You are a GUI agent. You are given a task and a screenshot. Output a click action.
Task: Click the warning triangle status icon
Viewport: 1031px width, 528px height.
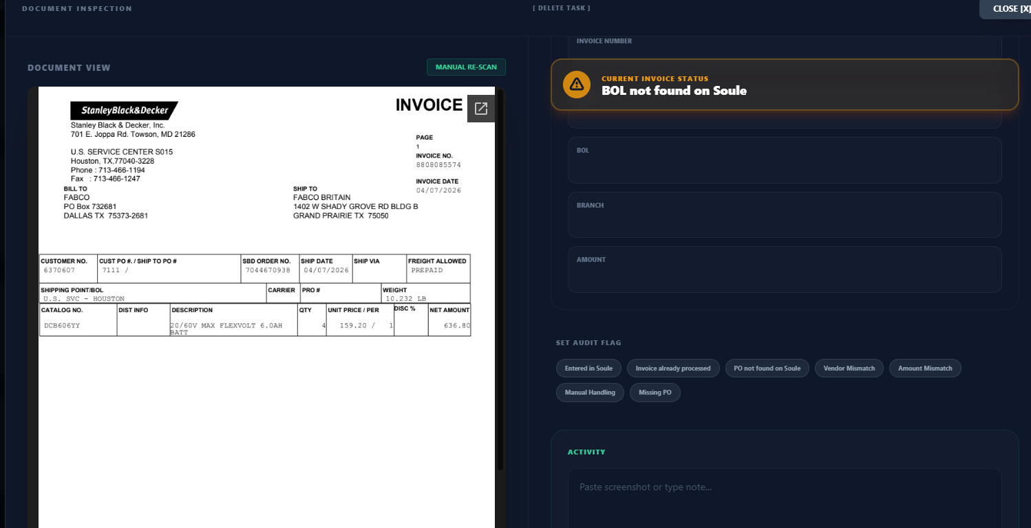click(x=577, y=85)
